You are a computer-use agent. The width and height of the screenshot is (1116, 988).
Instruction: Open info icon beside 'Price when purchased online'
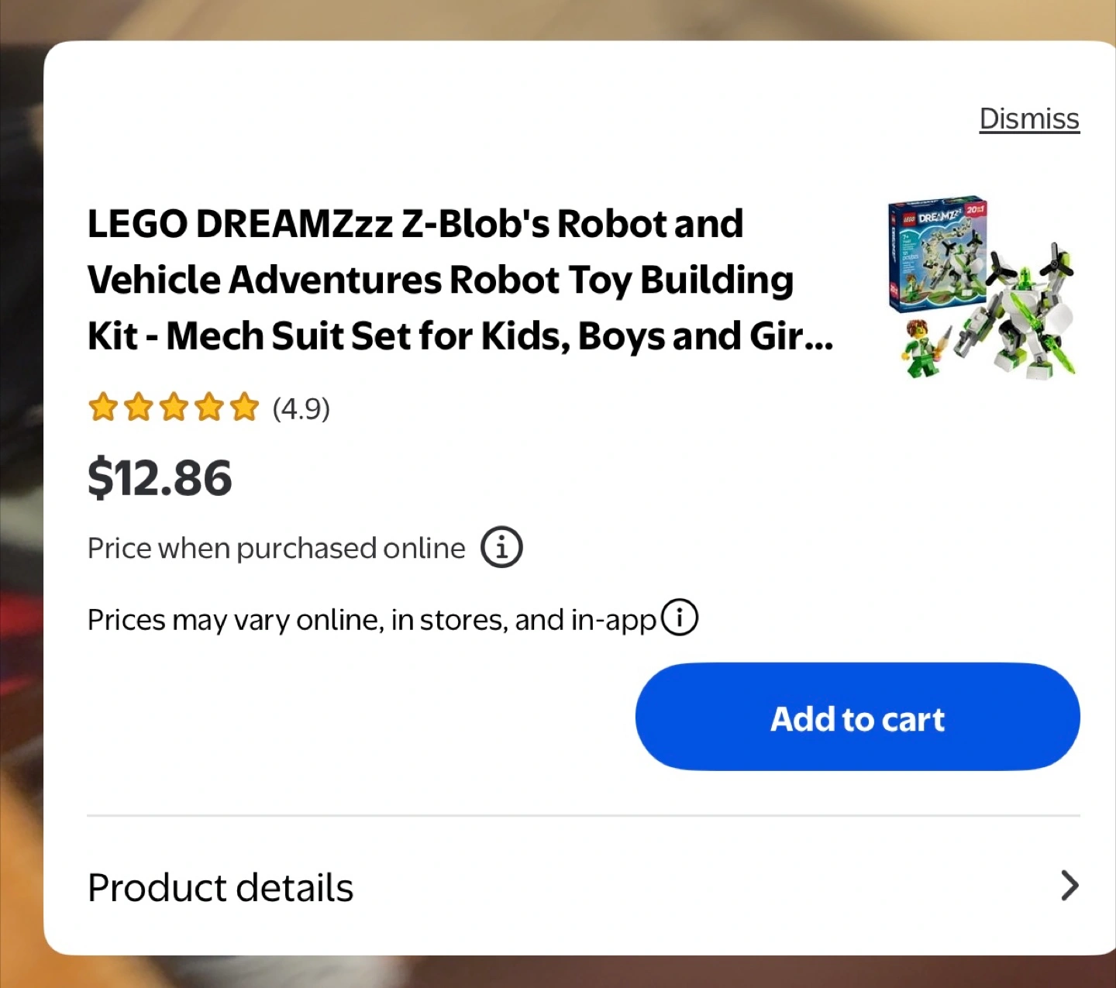pyautogui.click(x=501, y=548)
